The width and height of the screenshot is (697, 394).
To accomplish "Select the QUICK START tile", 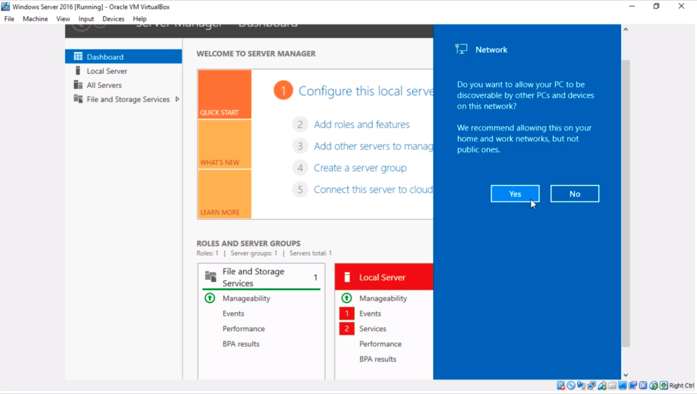I will [225, 94].
